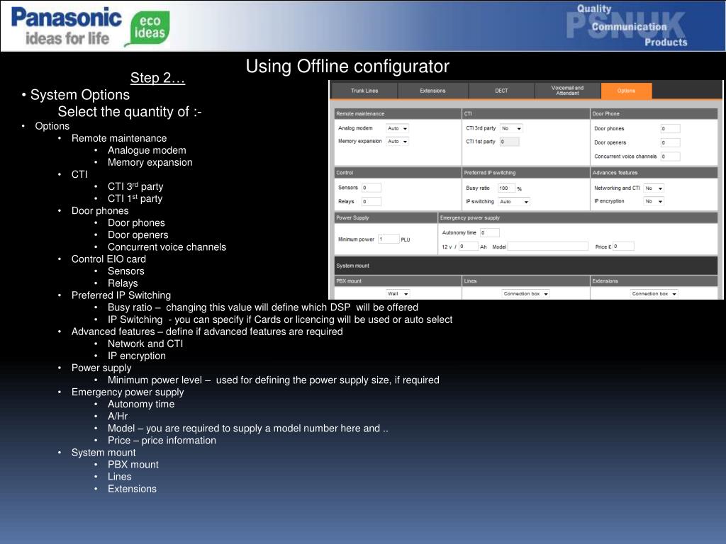Click the Panasonic logo

(66, 25)
